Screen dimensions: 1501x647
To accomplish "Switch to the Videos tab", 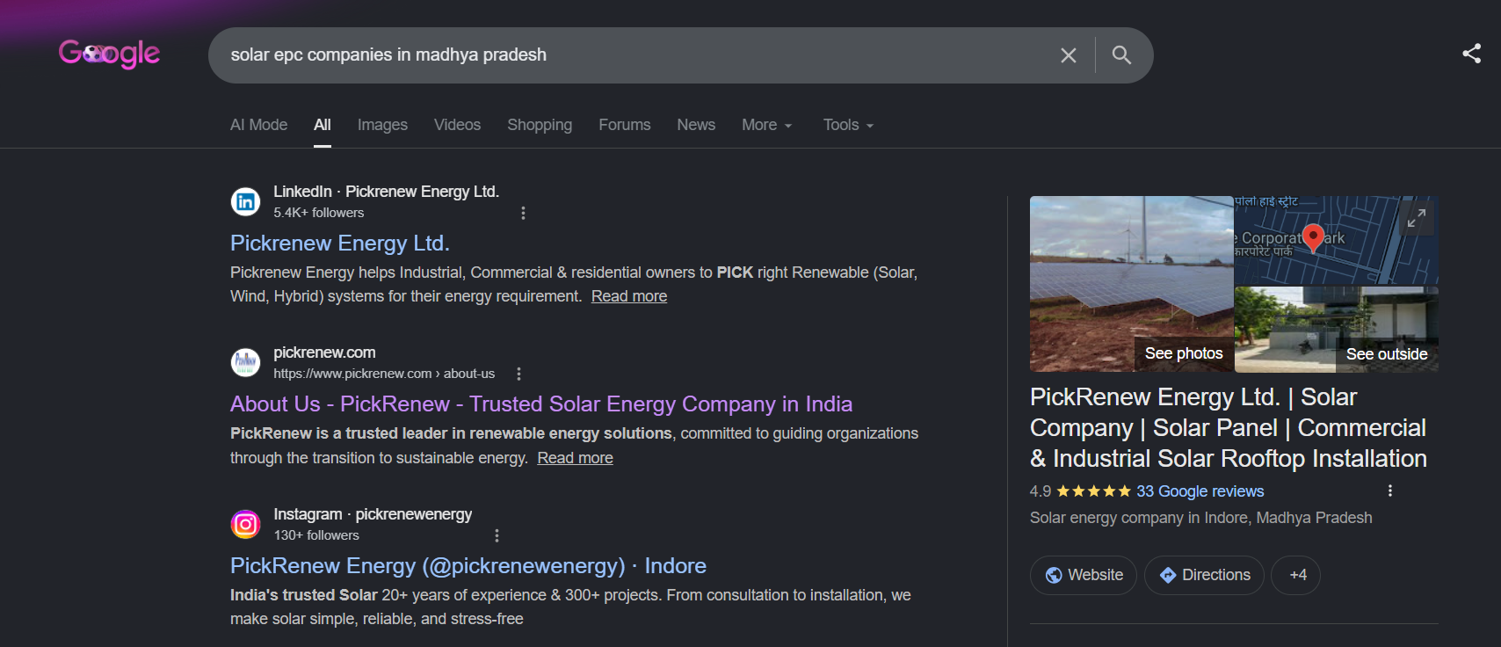I will [457, 125].
